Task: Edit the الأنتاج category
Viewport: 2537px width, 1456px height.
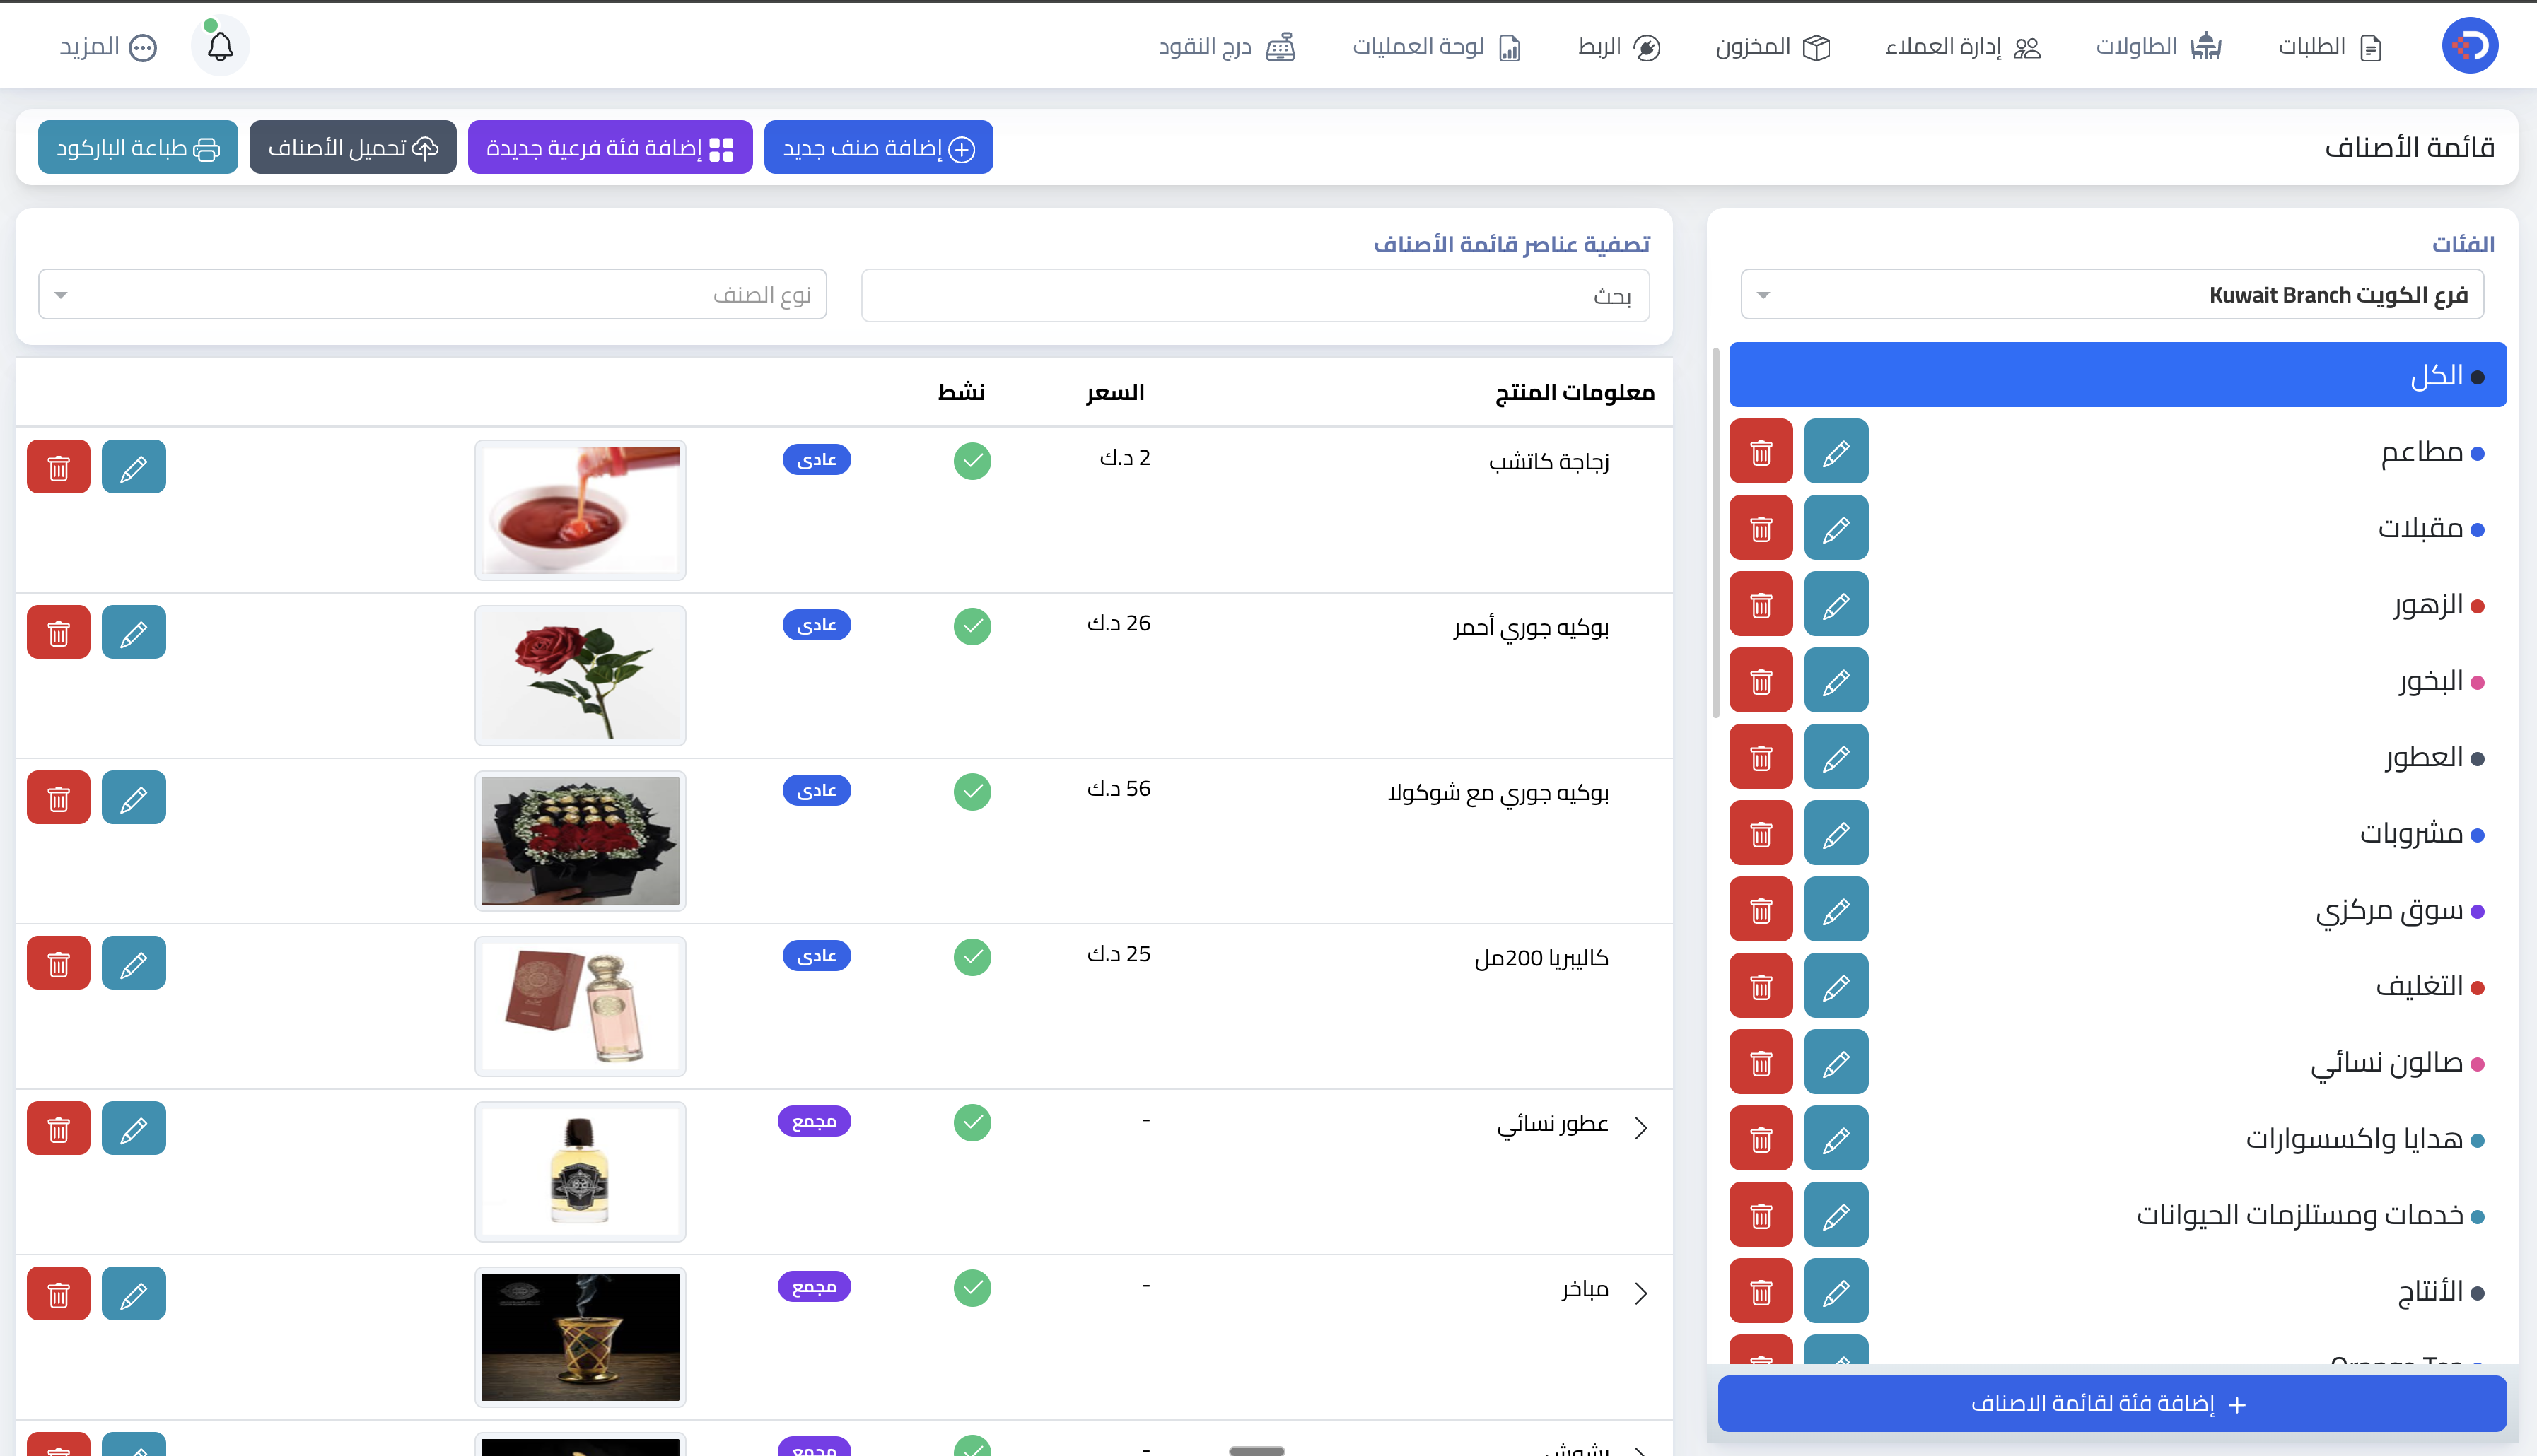Action: (1836, 1291)
